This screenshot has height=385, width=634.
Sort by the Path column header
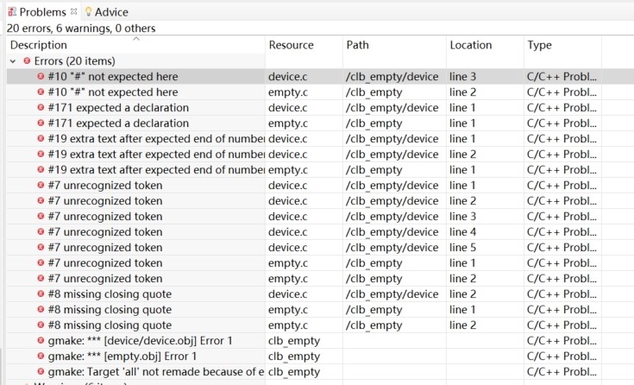coord(358,45)
